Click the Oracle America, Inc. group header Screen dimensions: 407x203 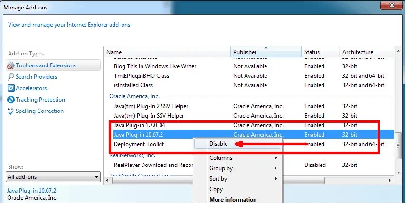click(134, 96)
